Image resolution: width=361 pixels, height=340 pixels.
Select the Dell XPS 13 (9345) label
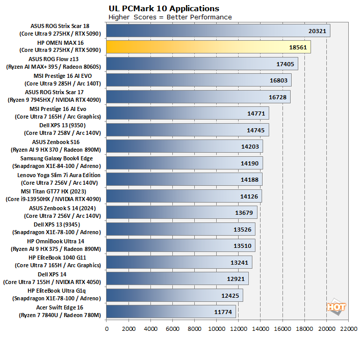[x=57, y=229]
